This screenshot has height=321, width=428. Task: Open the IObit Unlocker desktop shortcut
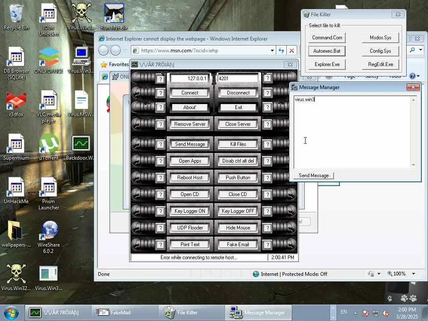(48, 20)
